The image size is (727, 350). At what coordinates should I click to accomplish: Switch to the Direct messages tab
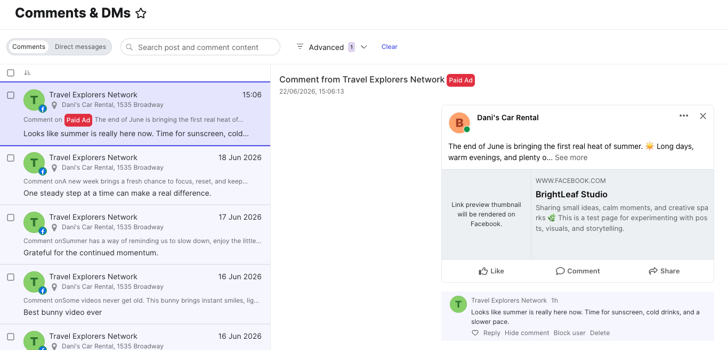(80, 47)
